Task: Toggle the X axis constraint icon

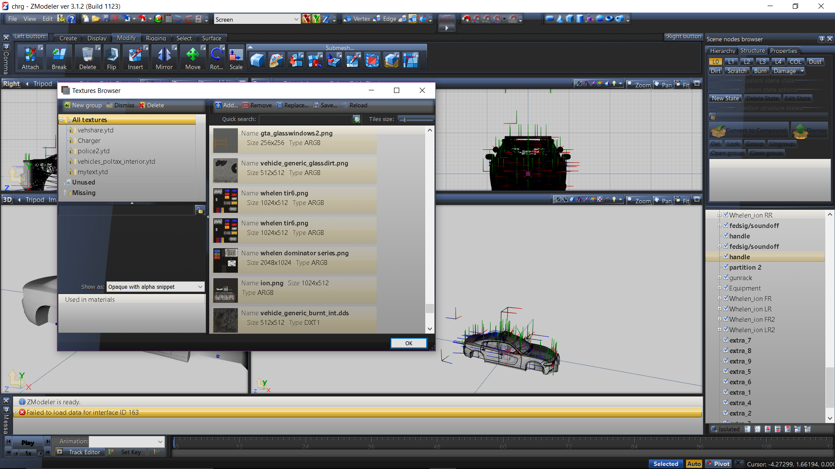Action: pyautogui.click(x=307, y=19)
